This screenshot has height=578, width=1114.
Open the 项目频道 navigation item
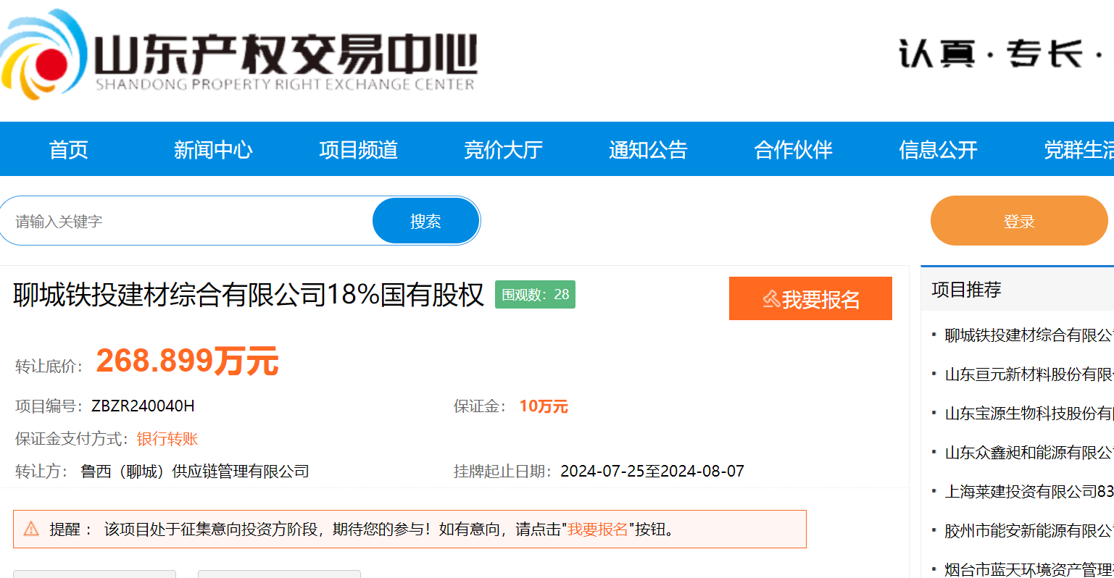point(359,149)
